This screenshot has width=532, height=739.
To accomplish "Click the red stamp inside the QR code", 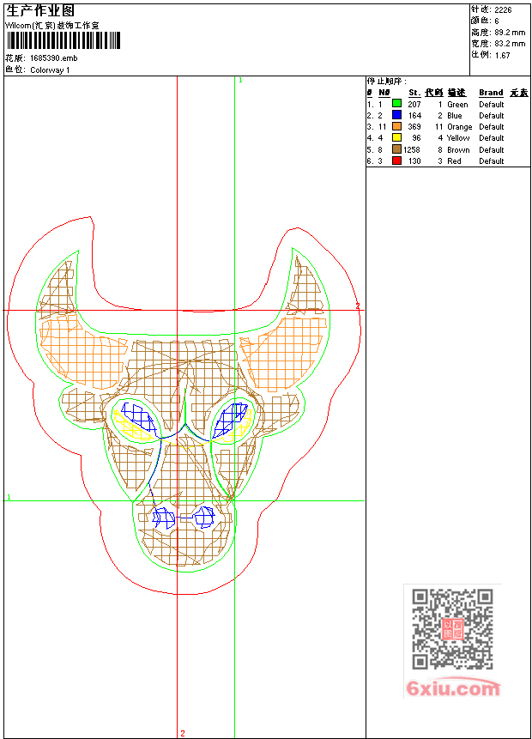I will coord(452,629).
